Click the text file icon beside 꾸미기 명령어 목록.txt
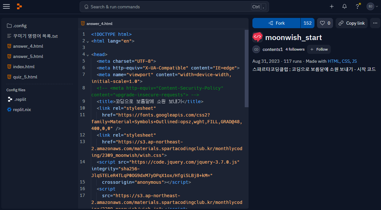 (9, 36)
